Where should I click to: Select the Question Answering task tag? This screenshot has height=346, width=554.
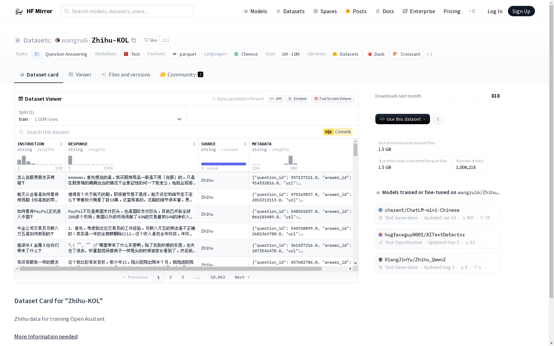tap(61, 54)
